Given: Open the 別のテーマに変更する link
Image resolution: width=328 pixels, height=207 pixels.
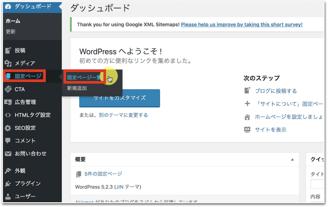Looking at the screenshot, I should pyautogui.click(x=123, y=115).
